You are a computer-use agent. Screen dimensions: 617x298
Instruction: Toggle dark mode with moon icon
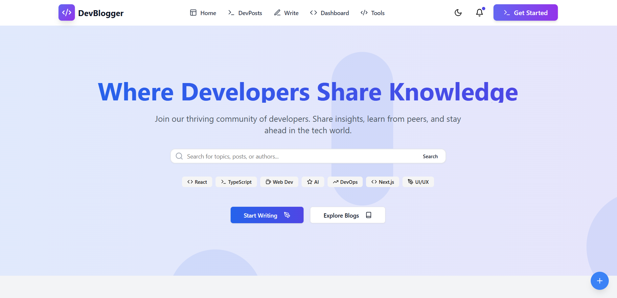(x=458, y=13)
